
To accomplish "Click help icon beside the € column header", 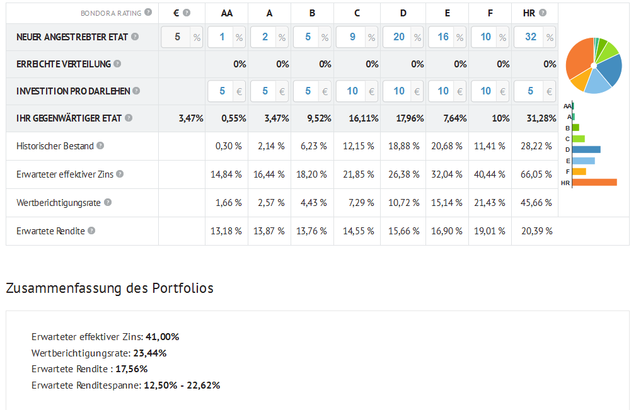I will point(187,13).
